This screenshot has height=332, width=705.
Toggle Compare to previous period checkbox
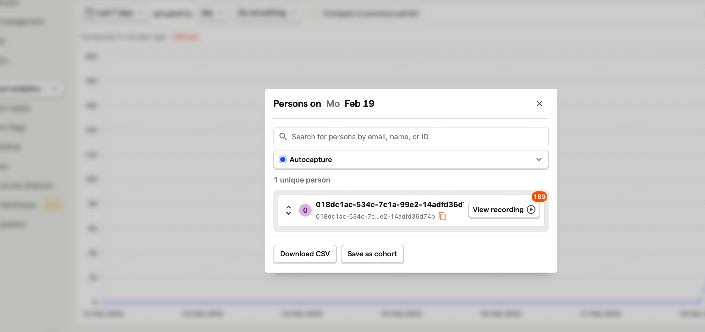[x=315, y=13]
